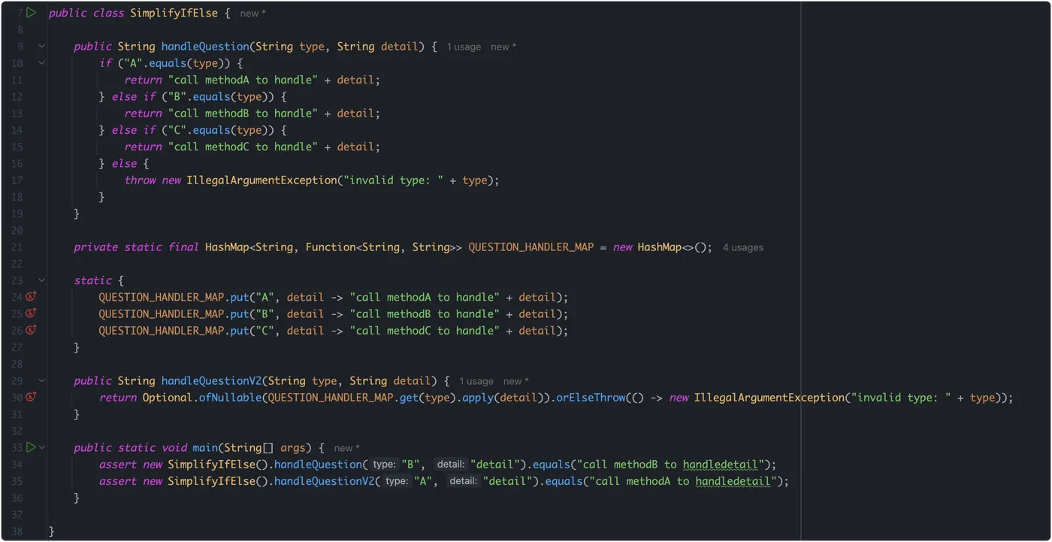Click the string "call methodA to handle" on line 11
Image resolution: width=1052 pixels, height=542 pixels.
(243, 80)
